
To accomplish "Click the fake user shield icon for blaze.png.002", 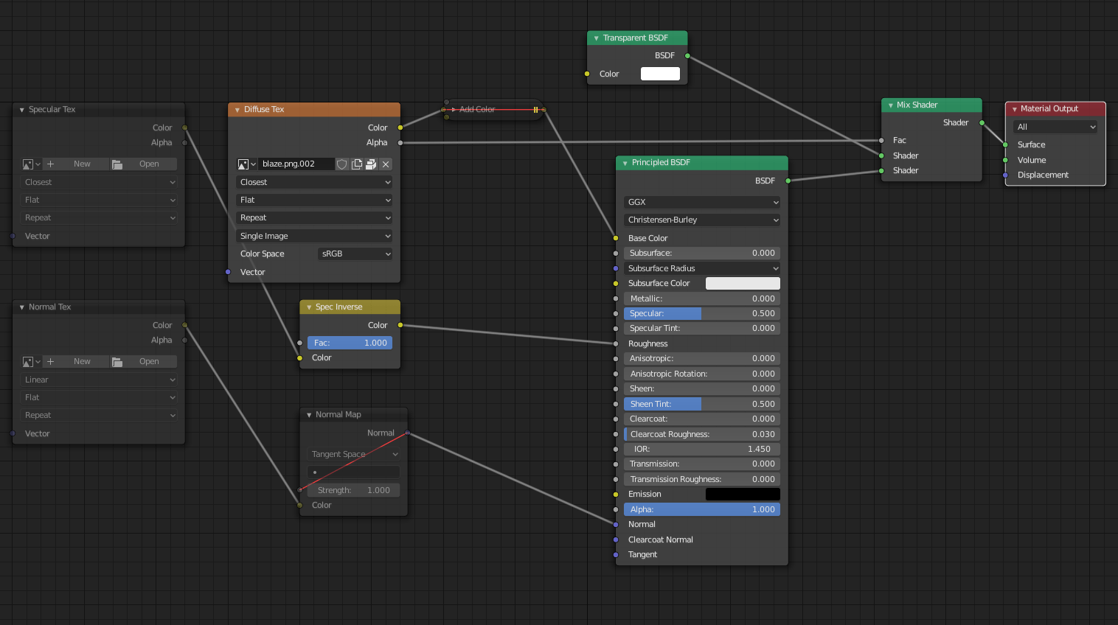I will 341,164.
